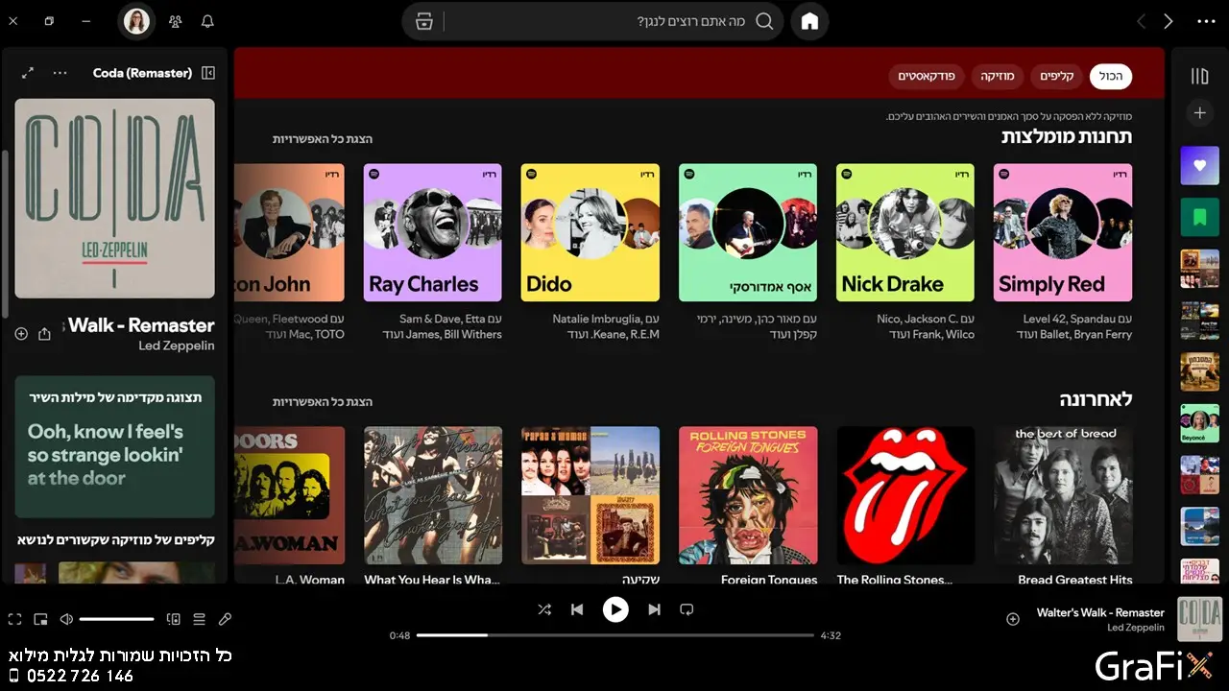Add Walter's Walk to library in panel

(21, 334)
